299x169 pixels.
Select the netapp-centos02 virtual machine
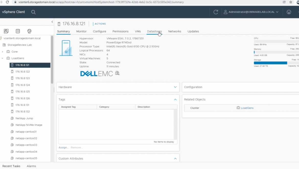(26, 138)
